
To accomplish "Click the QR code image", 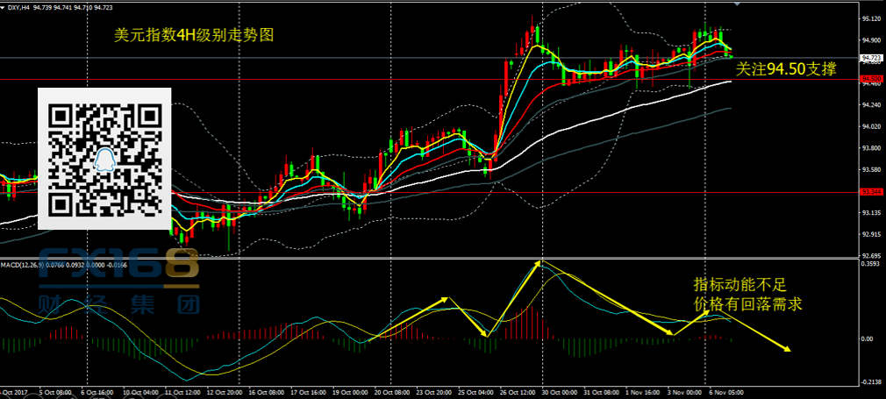I will [x=104, y=160].
